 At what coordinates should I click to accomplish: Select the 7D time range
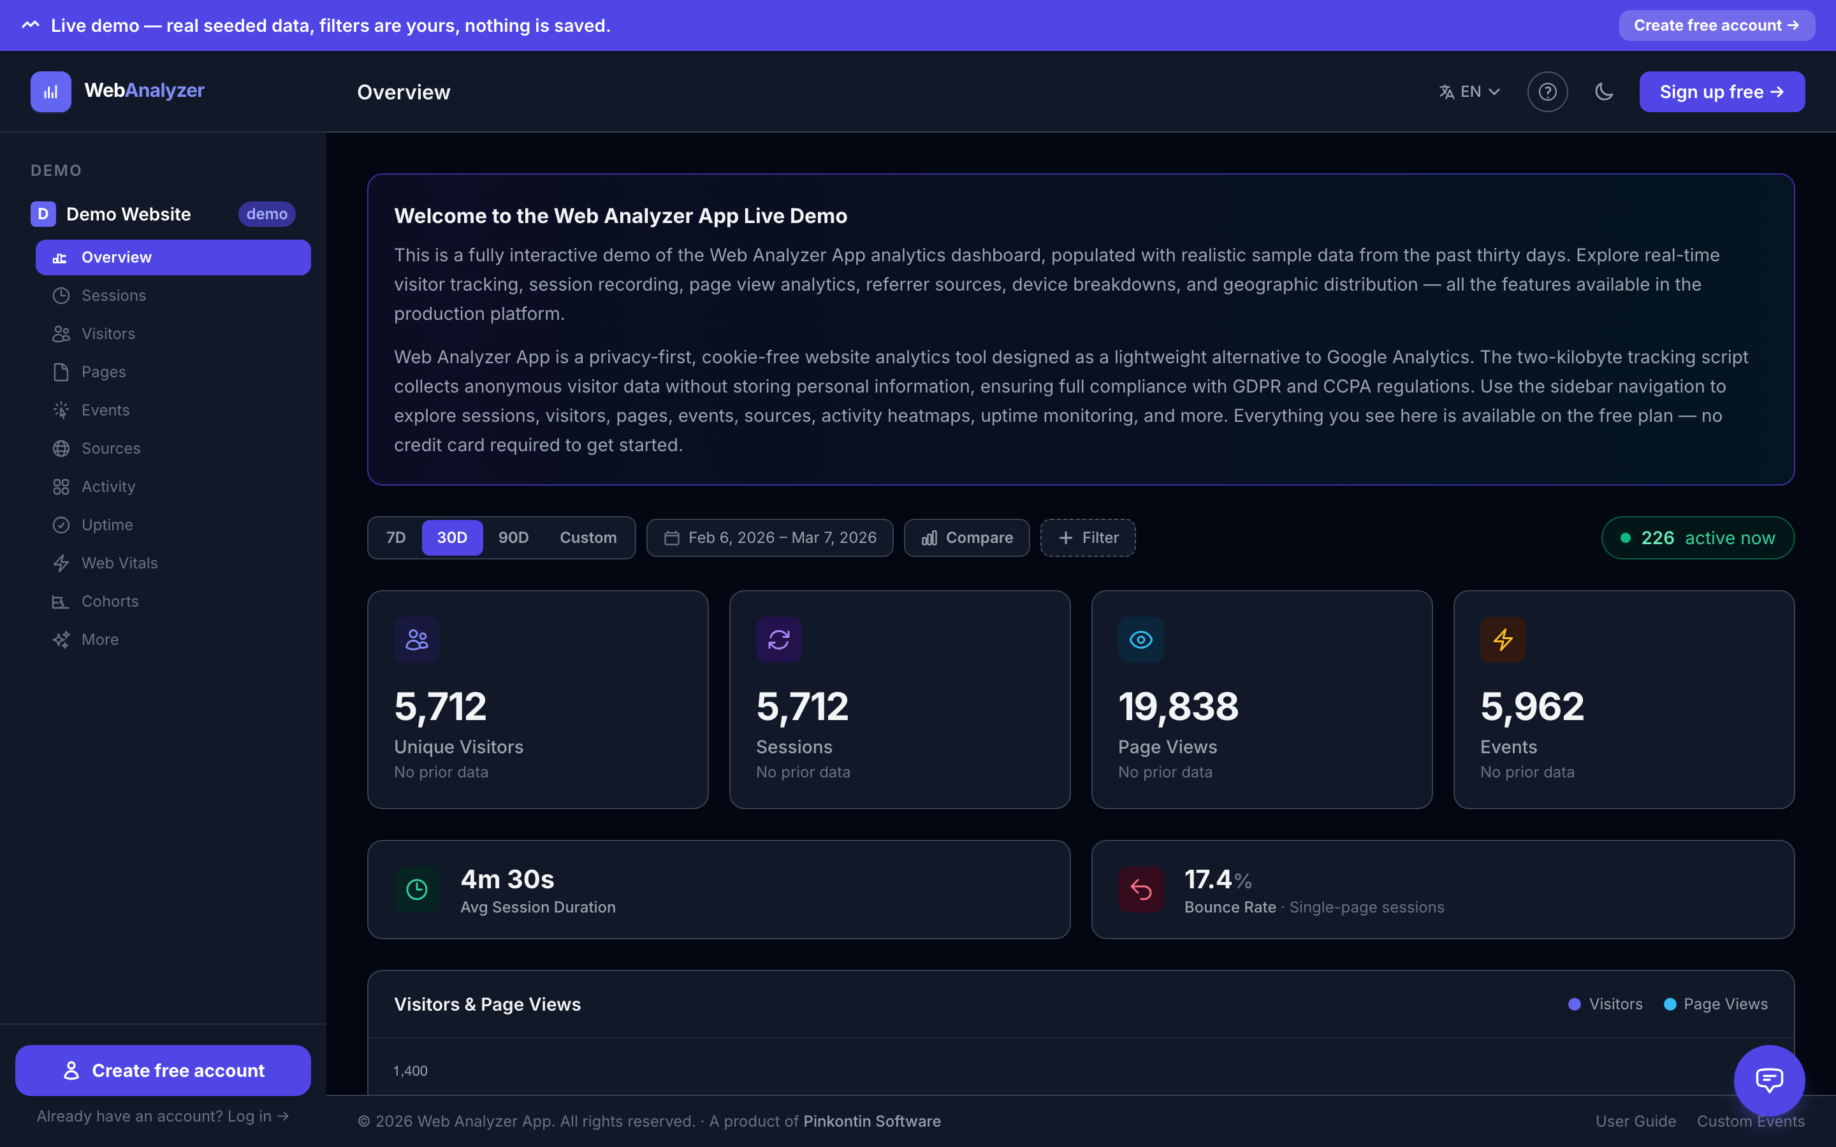tap(396, 538)
